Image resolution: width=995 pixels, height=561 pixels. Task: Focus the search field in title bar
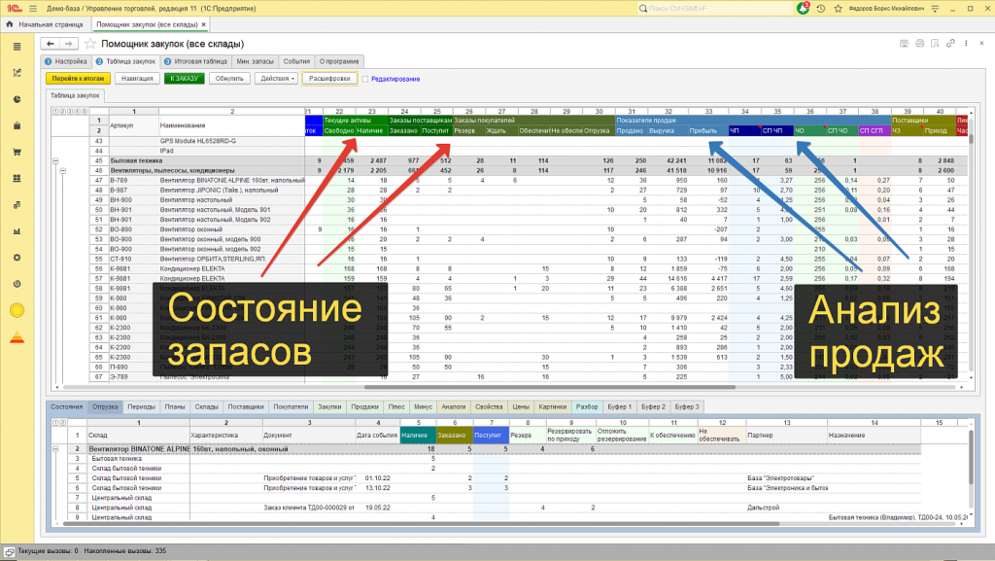[x=715, y=8]
